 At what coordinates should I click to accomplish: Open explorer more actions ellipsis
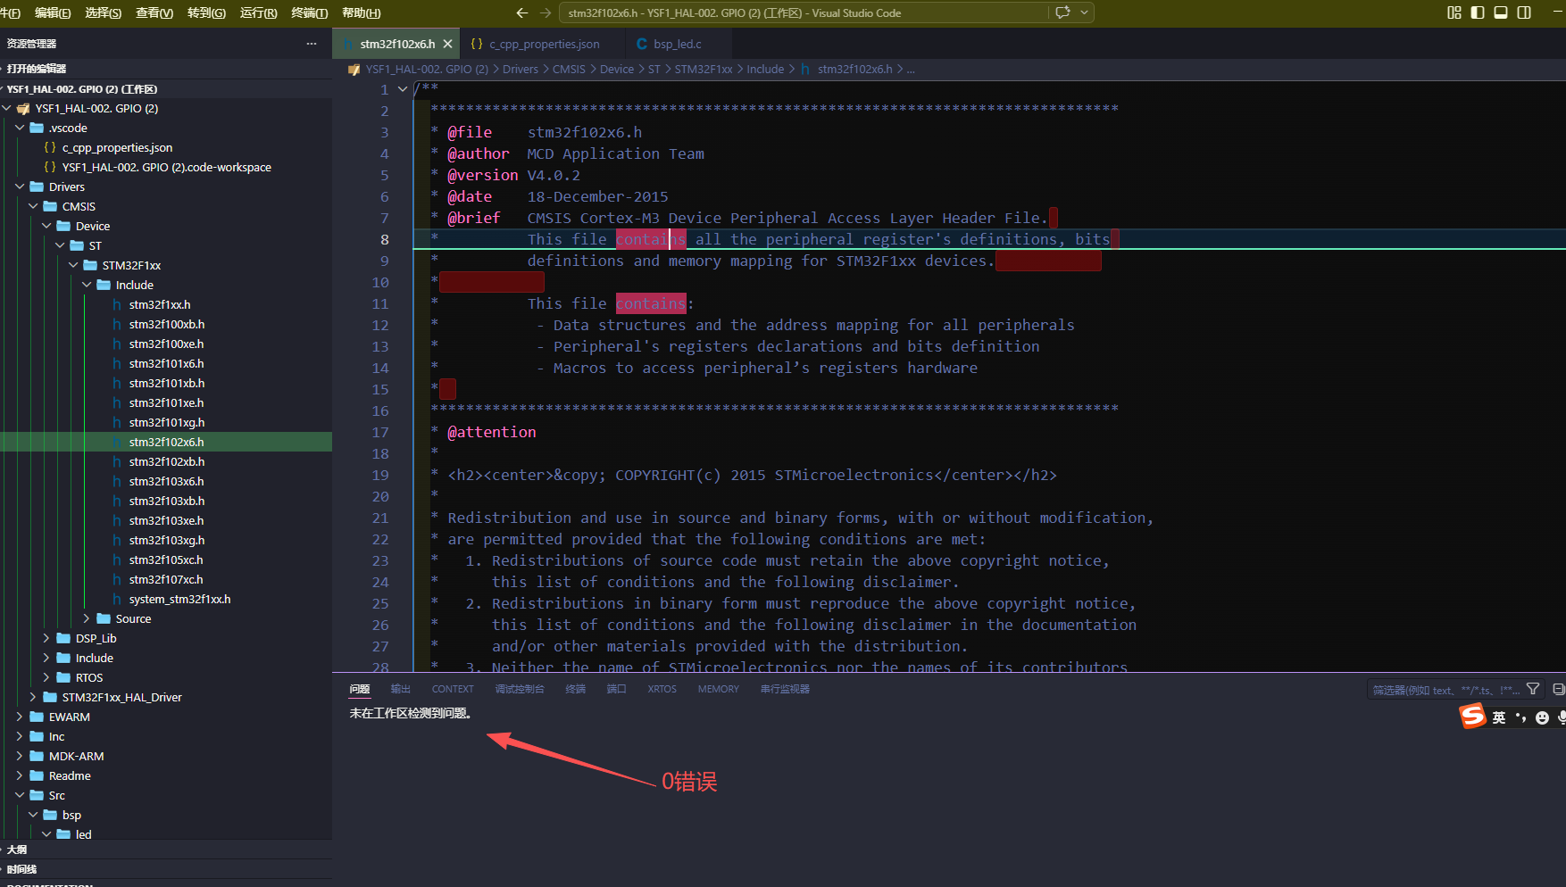312,44
